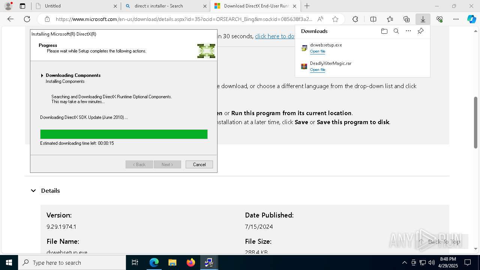Click the DirectX logo in installer

206,51
